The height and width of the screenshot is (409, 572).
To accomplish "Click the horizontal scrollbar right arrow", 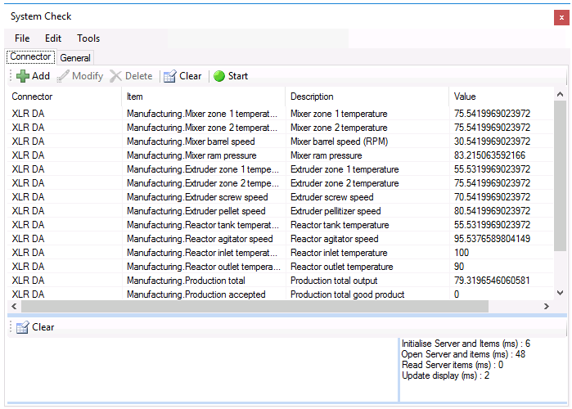I will (x=546, y=306).
